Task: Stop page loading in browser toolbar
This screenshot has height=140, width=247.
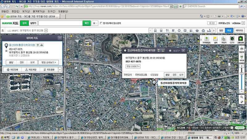Action: pyautogui.click(x=22, y=7)
